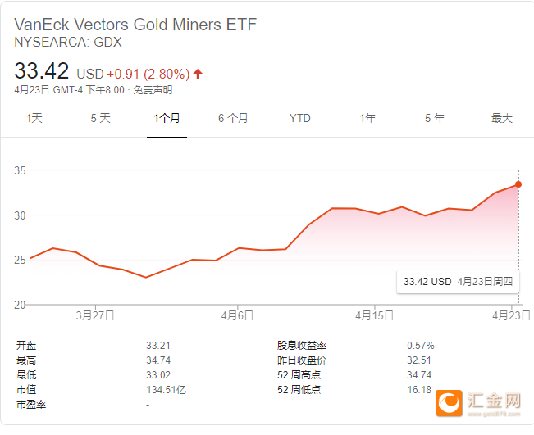This screenshot has width=534, height=435.
Task: Select the 5 年 time range
Action: (435, 118)
